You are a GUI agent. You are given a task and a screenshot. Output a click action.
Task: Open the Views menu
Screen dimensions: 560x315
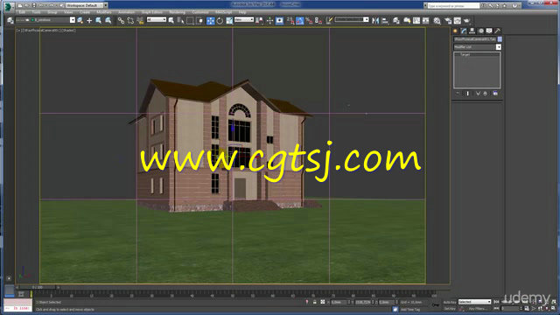point(68,12)
